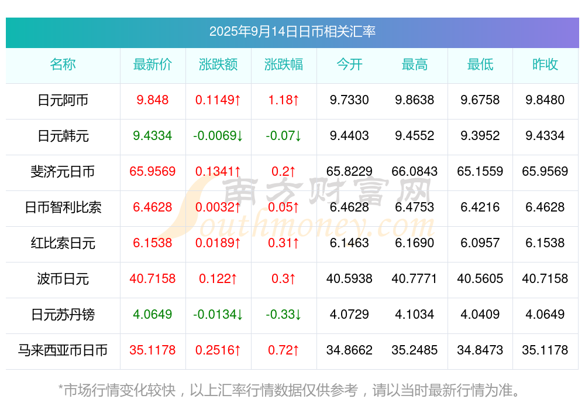Click the low value 65.1559
585x409 pixels.
point(480,171)
